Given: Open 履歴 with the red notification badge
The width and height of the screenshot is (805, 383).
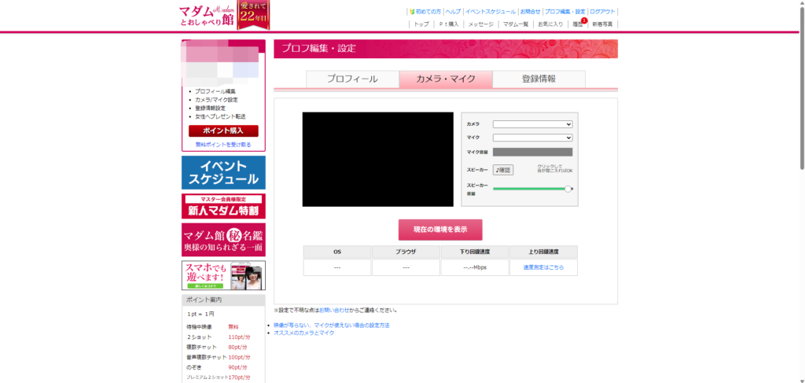Looking at the screenshot, I should coord(578,24).
